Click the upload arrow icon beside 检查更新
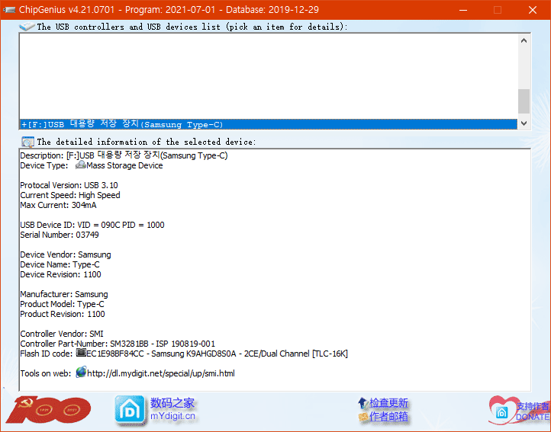 click(363, 403)
